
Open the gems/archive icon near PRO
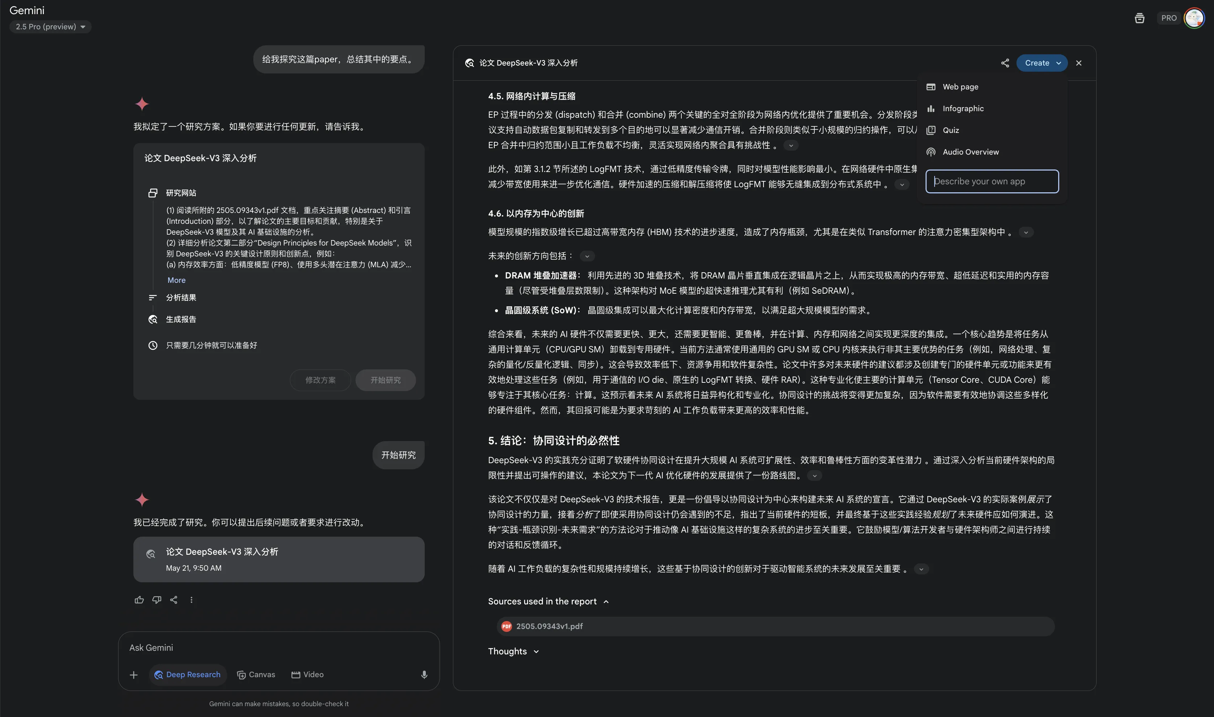(x=1140, y=18)
